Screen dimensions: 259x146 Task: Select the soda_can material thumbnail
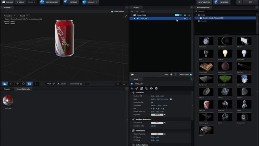click(8, 100)
